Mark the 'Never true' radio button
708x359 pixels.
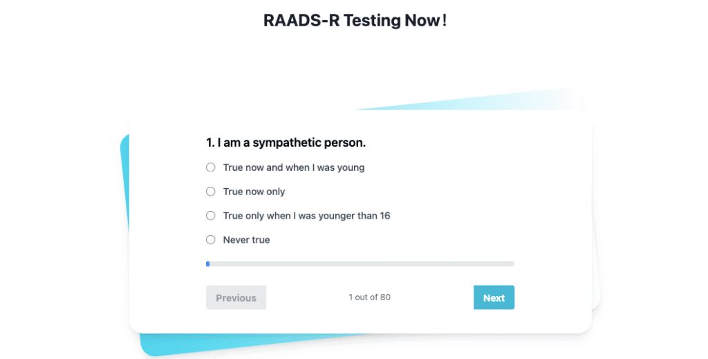(x=211, y=240)
